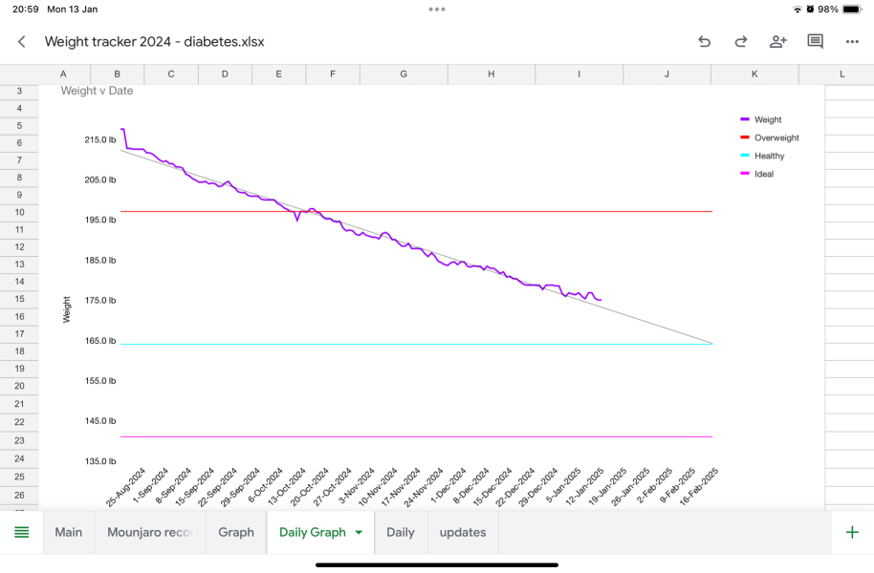Click the magenta Ideal legend swatch
The width and height of the screenshot is (874, 573).
745,173
